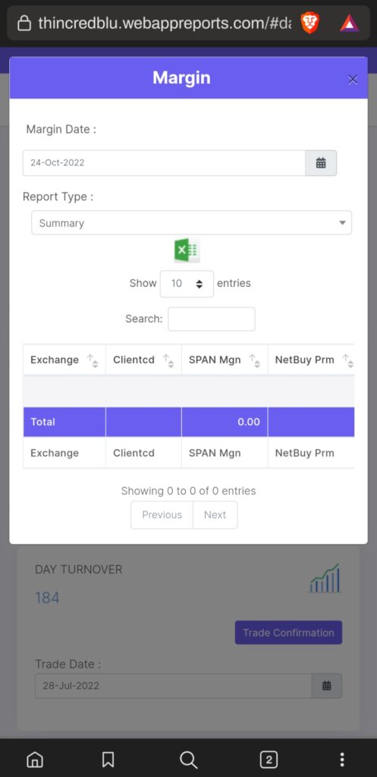Click the Brave Rewards triangle icon

(x=349, y=23)
